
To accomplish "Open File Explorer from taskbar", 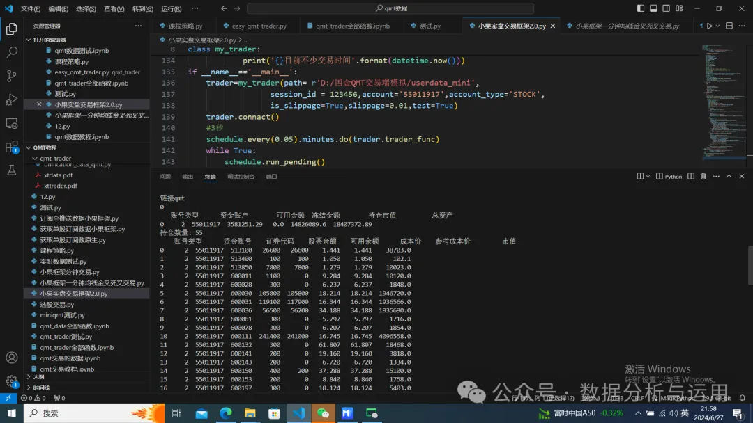I will pyautogui.click(x=250, y=413).
